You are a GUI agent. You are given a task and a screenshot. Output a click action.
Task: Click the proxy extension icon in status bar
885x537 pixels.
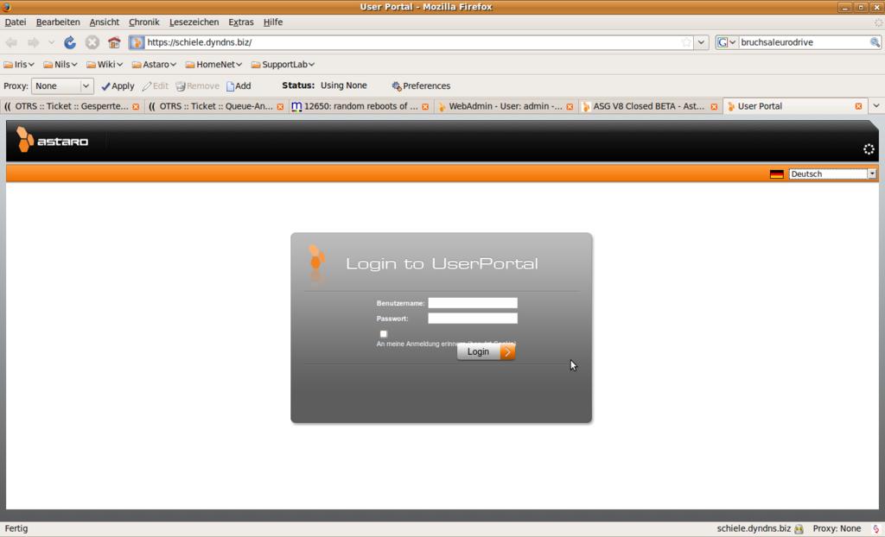[875, 529]
